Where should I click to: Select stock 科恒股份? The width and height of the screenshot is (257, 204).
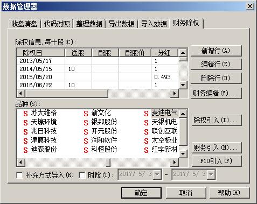(x=100, y=150)
